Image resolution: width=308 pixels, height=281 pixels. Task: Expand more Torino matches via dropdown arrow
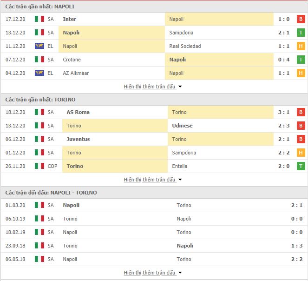[x=180, y=180]
